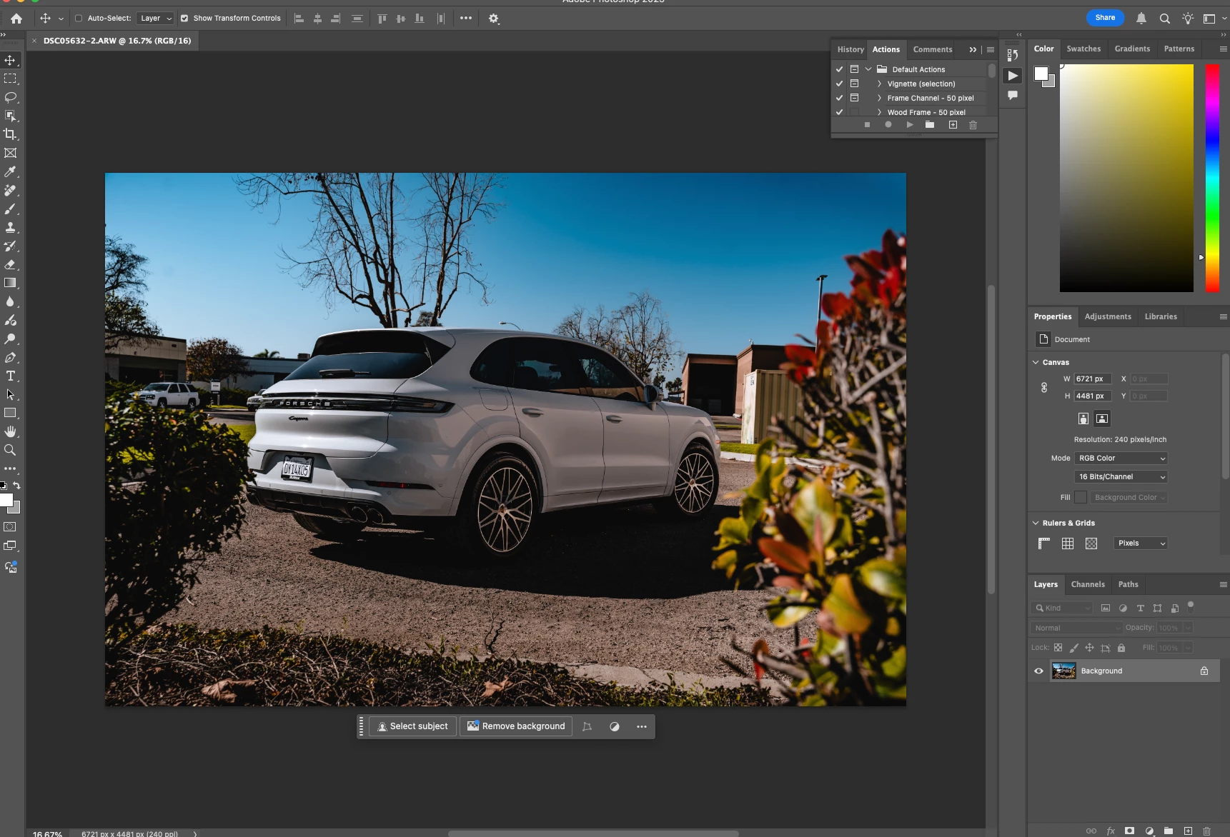Toggle rulers icon in Rulers & Grids
The height and width of the screenshot is (837, 1230).
[x=1044, y=543]
